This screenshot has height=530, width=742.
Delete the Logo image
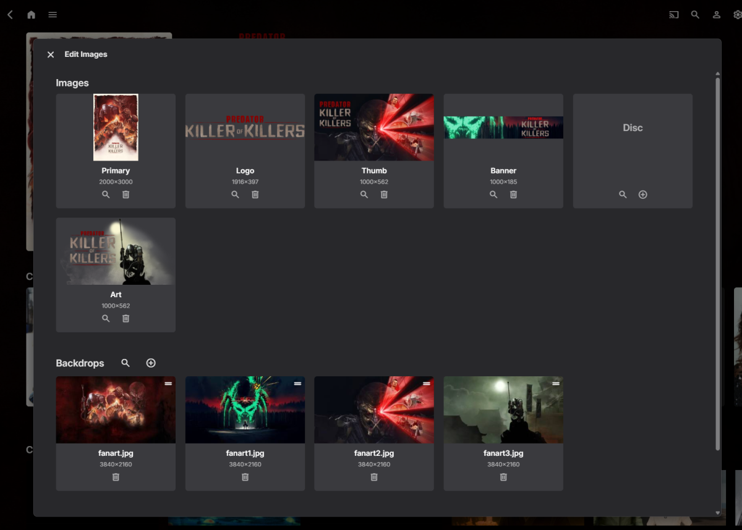(255, 195)
